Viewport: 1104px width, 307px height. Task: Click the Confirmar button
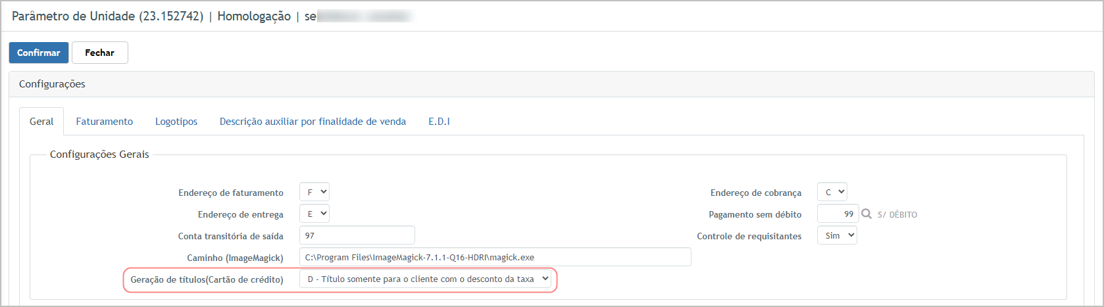tap(39, 53)
